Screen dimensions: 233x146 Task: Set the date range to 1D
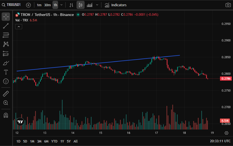click(x=18, y=141)
